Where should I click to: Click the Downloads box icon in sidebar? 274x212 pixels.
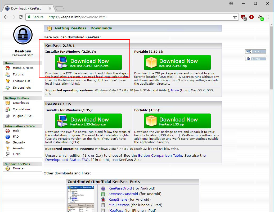(8, 103)
